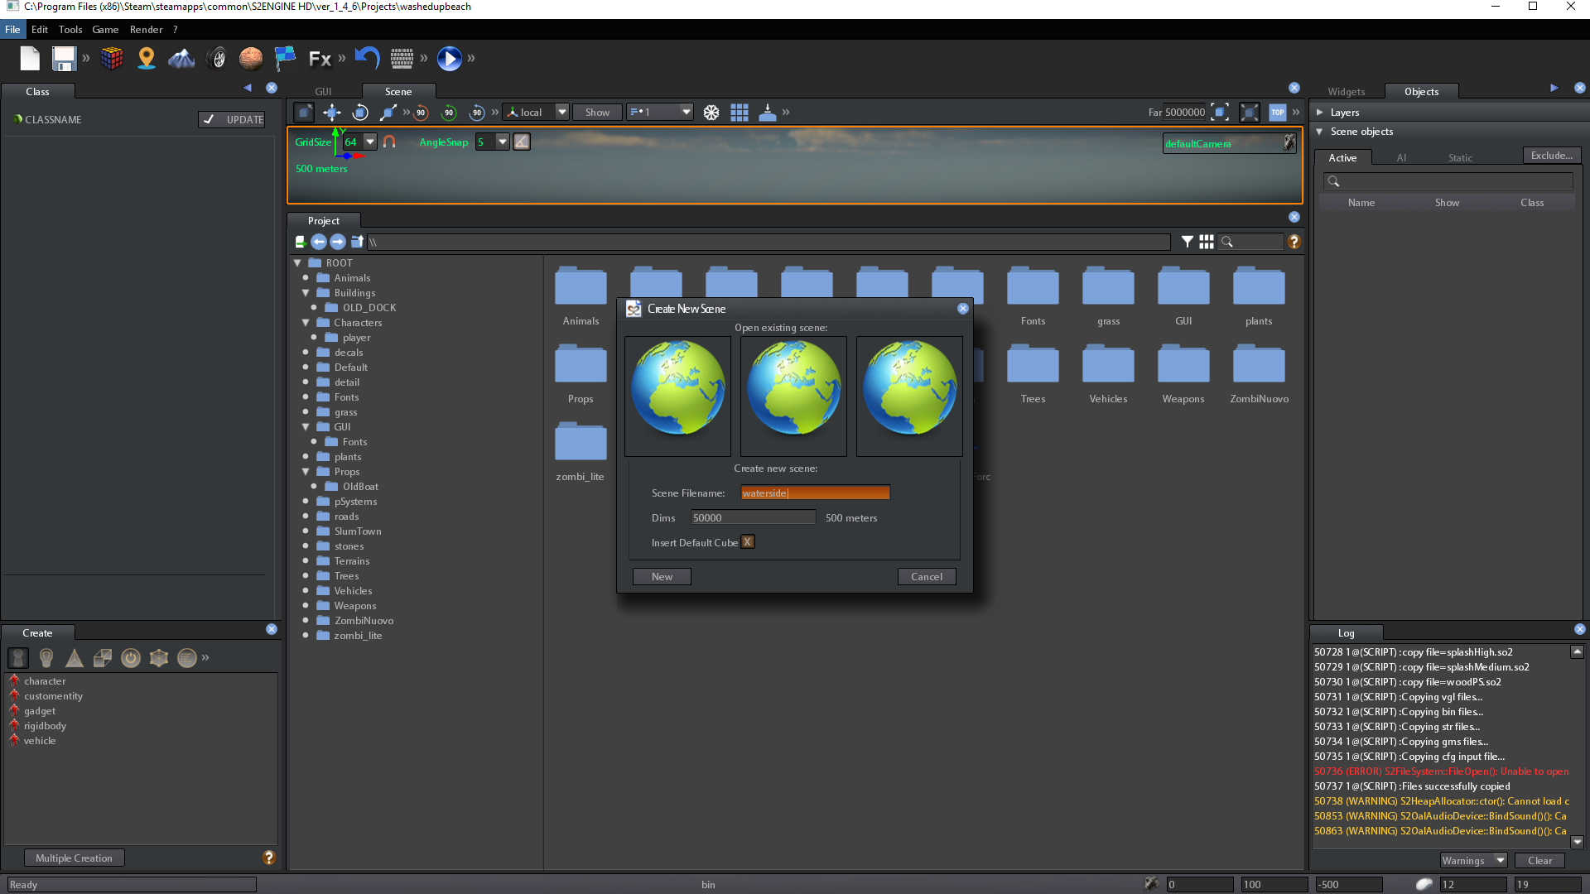Activate the rotate gizmo tool

[x=360, y=113]
